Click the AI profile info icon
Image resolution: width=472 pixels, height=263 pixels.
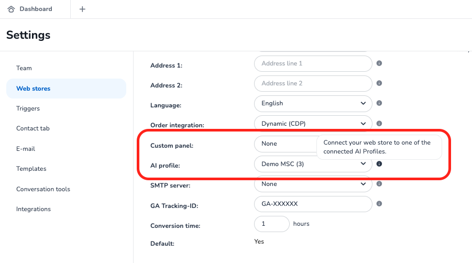pos(379,164)
